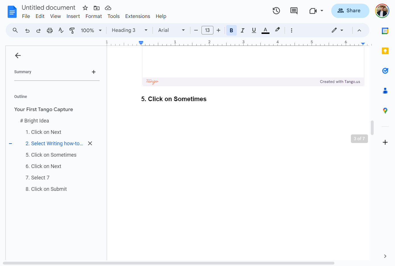Go to '1. Click on Next' outline
395x266 pixels.
(x=44, y=132)
